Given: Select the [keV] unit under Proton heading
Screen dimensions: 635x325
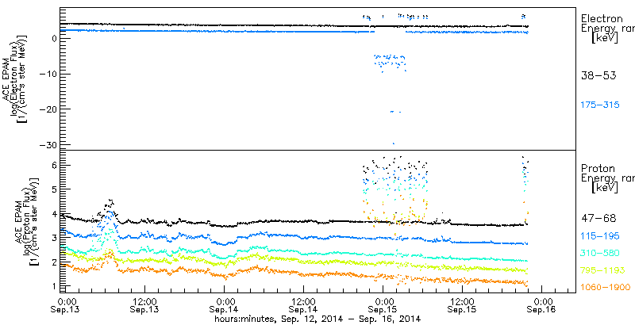Looking at the screenshot, I should click(x=605, y=188).
